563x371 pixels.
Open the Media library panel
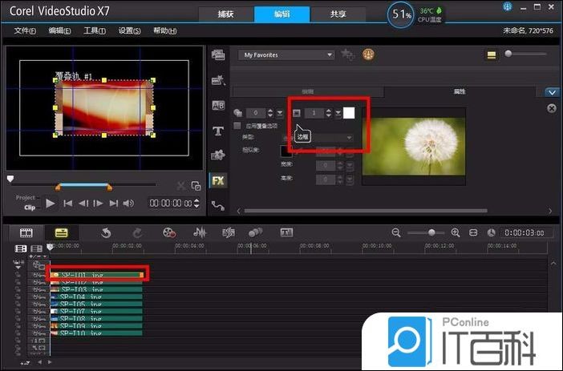(218, 54)
